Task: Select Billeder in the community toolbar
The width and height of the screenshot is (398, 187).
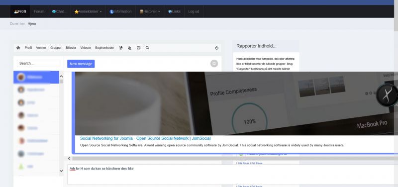Action: pyautogui.click(x=71, y=48)
